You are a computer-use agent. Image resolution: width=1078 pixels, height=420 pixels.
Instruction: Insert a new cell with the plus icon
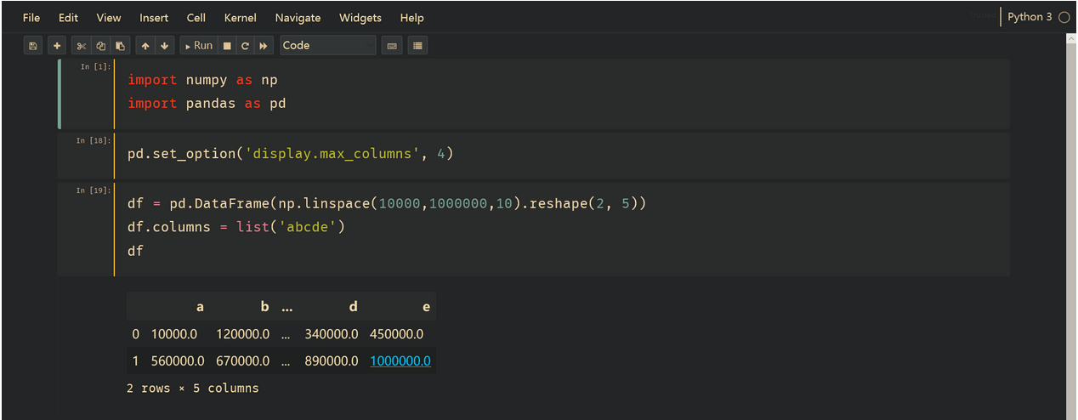point(57,46)
